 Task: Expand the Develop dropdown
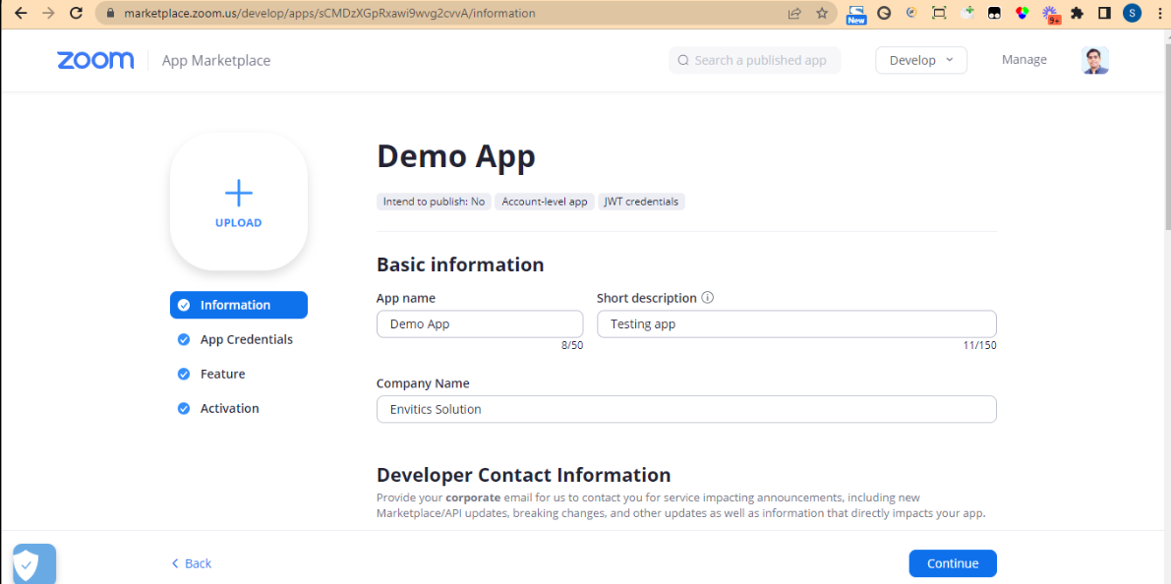point(921,60)
